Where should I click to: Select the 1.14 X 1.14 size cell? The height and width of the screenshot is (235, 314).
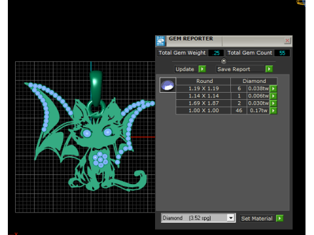203,96
